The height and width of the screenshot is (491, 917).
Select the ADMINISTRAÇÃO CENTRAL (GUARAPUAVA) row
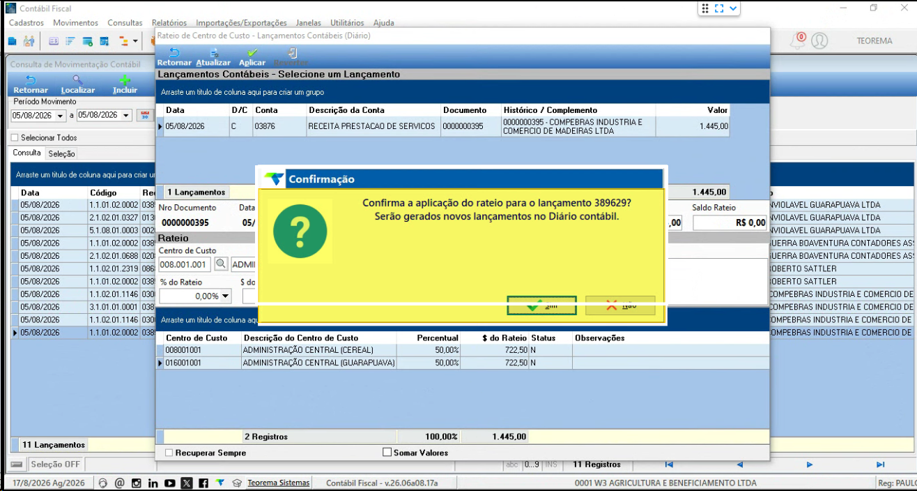coord(463,363)
